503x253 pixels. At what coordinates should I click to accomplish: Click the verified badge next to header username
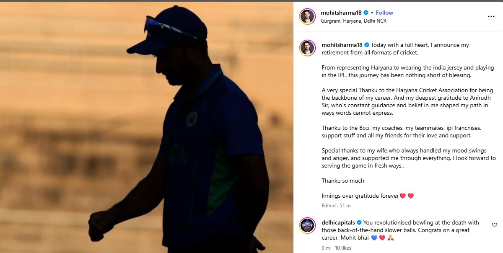366,13
